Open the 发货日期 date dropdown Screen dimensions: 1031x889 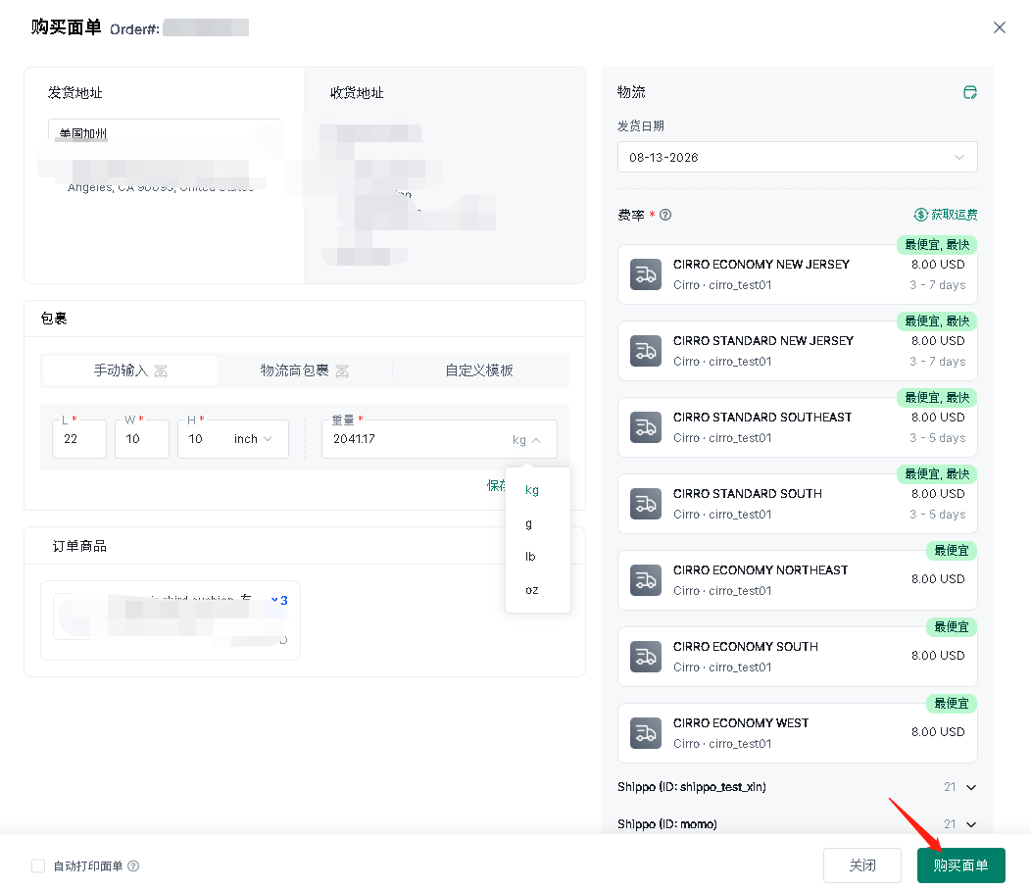797,157
